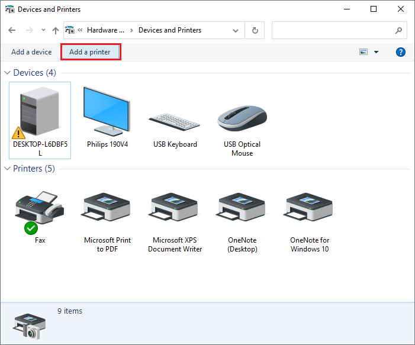Screen dimensions: 415x345
Task: Select the OneNote (Desktop) printer icon
Action: pyautogui.click(x=242, y=207)
